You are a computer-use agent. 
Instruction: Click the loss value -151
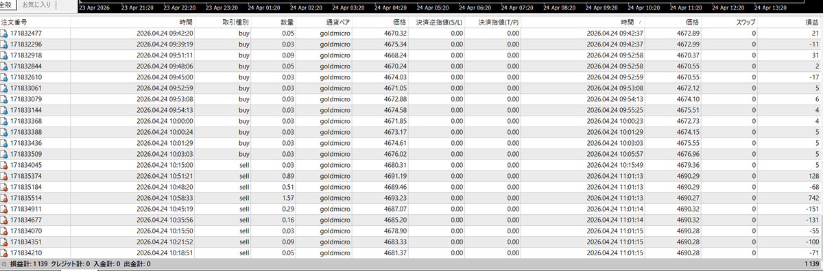pyautogui.click(x=812, y=209)
